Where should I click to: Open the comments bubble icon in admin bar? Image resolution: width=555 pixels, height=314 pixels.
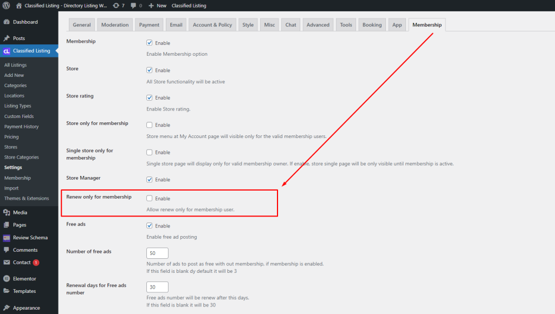tap(133, 5)
